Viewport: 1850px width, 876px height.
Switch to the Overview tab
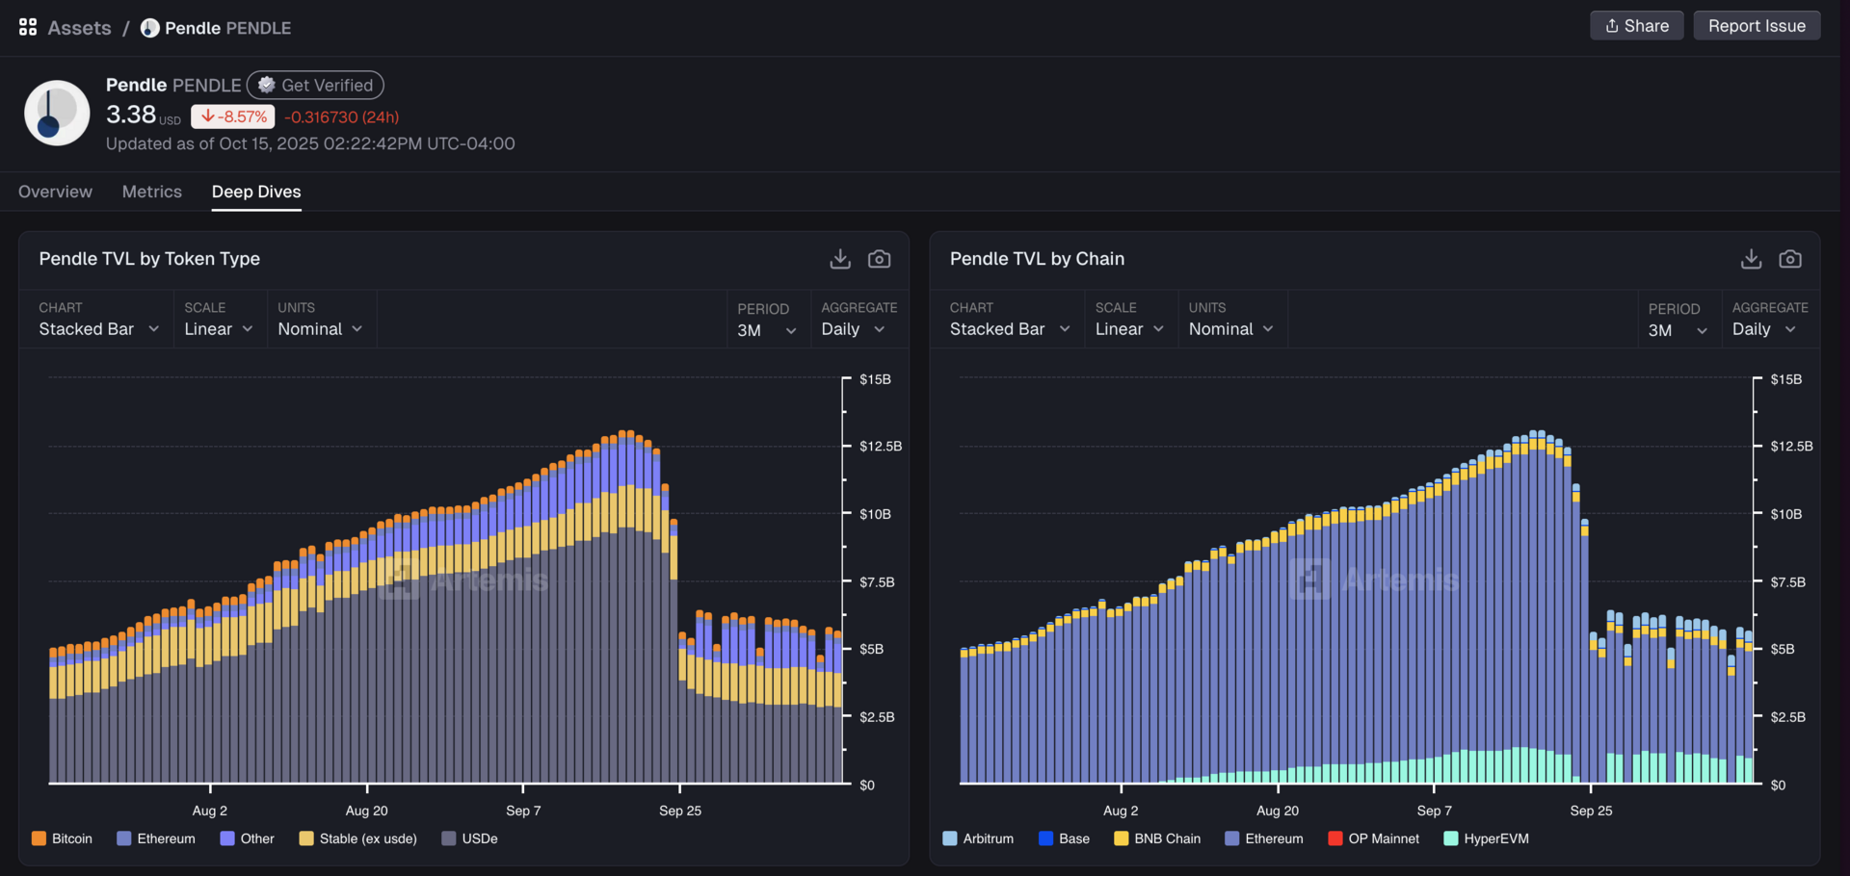point(55,192)
